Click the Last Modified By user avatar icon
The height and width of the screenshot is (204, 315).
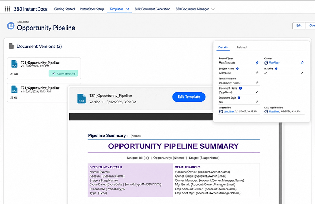click(x=266, y=112)
